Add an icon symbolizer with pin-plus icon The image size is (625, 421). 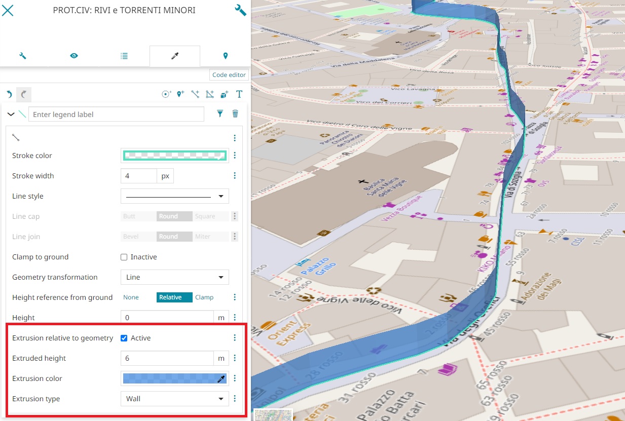pos(180,94)
